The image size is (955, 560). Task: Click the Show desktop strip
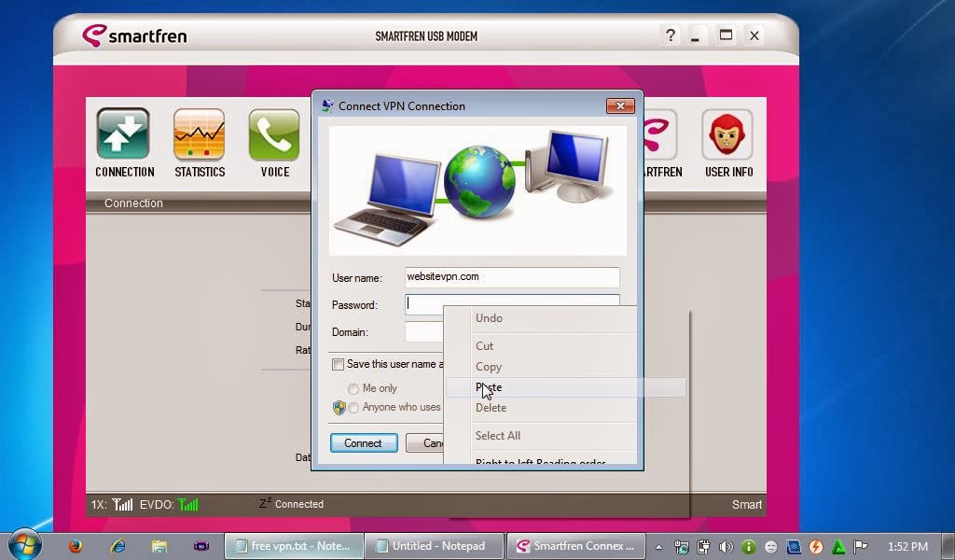coord(948,546)
